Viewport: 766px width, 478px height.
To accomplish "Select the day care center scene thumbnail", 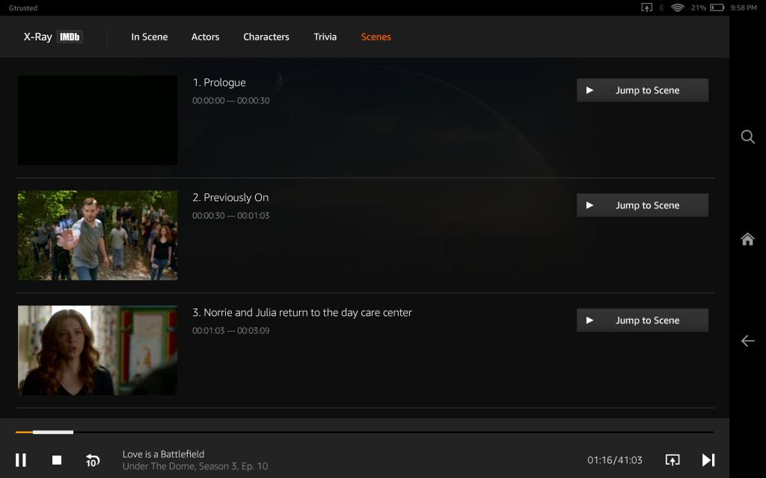I will [98, 351].
